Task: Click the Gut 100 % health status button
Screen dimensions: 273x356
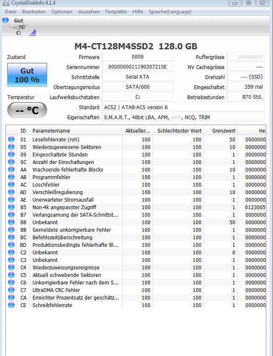Action: [27, 75]
